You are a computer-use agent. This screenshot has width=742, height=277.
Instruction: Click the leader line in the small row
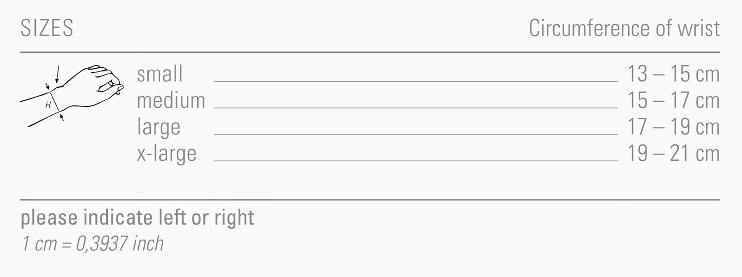(x=415, y=81)
